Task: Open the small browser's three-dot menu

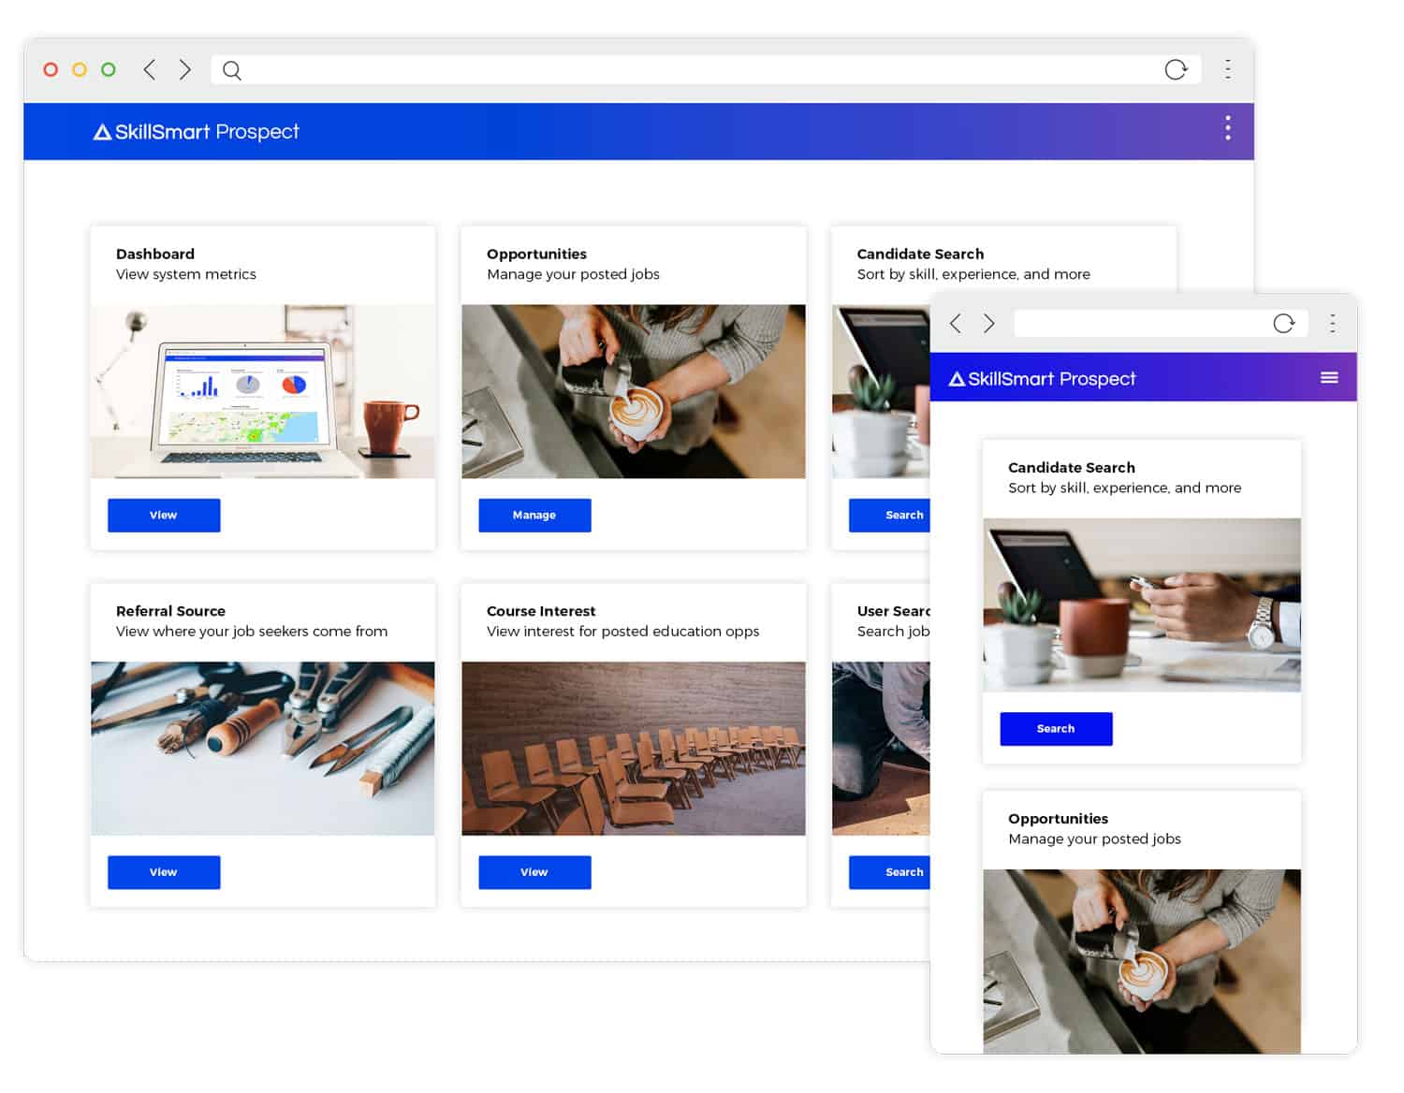Action: (x=1332, y=324)
